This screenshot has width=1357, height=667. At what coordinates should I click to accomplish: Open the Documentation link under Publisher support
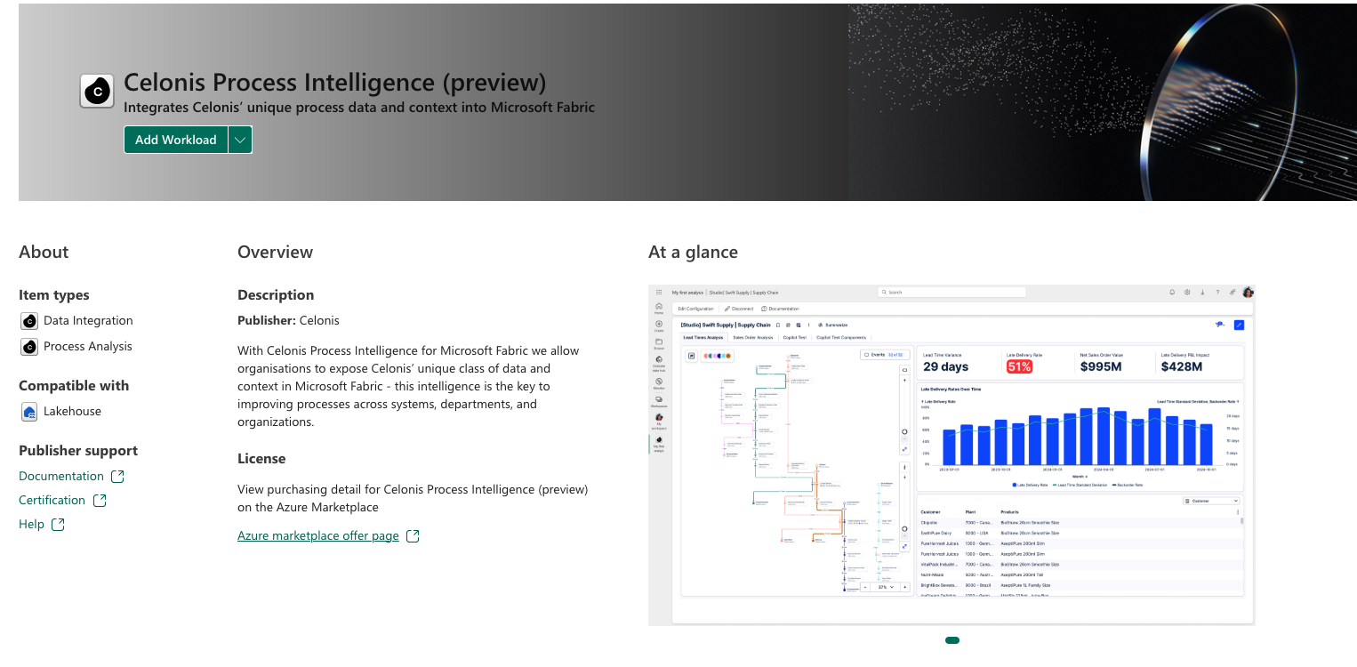(61, 477)
